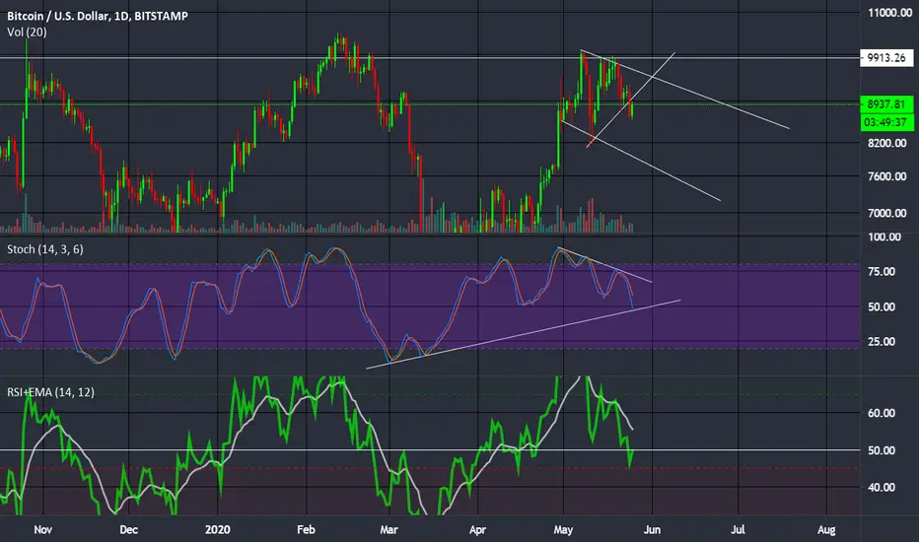Click the 7000.00 price axis value
919x542 pixels.
coord(886,213)
